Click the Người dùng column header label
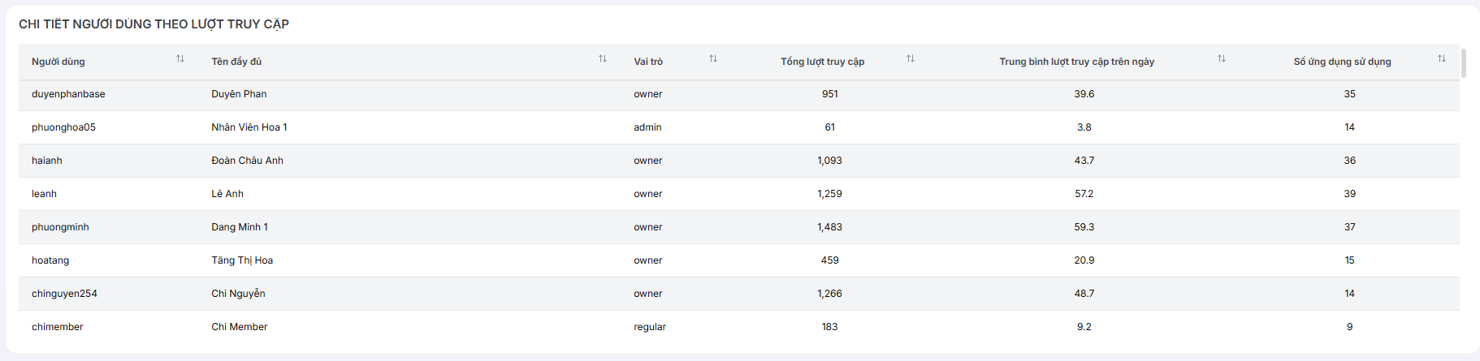Image resolution: width=1480 pixels, height=361 pixels. 58,62
